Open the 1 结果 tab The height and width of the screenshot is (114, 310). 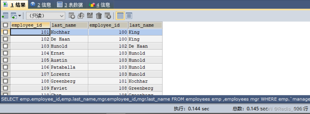click(x=14, y=5)
